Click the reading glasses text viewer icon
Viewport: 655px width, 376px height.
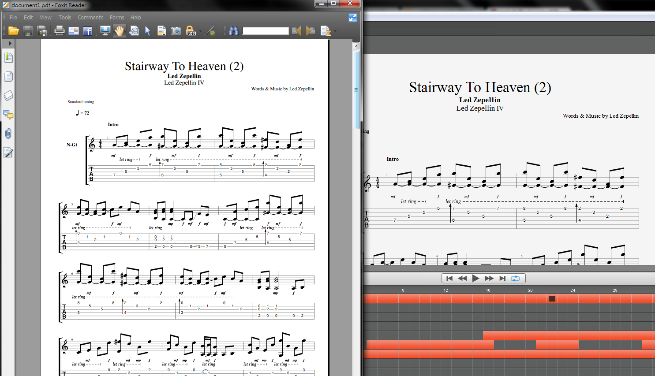[x=134, y=31]
